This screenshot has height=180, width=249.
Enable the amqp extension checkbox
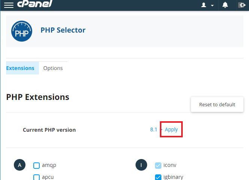(x=36, y=165)
